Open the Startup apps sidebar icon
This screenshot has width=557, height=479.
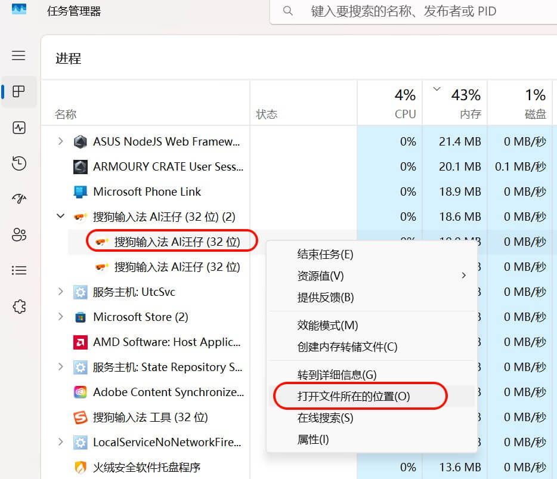click(x=18, y=198)
